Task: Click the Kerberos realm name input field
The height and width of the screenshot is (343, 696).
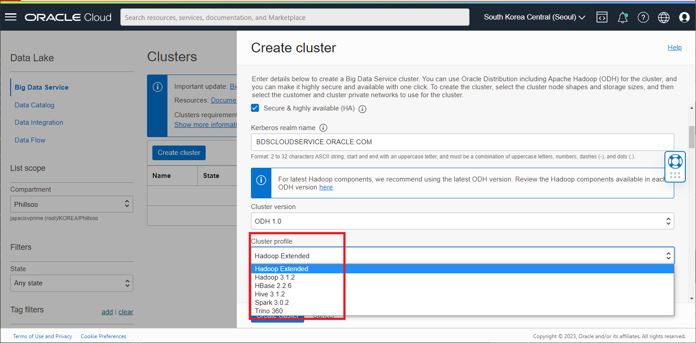Action: pyautogui.click(x=462, y=142)
